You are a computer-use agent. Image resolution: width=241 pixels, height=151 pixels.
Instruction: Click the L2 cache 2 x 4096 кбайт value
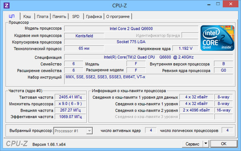[196, 110]
